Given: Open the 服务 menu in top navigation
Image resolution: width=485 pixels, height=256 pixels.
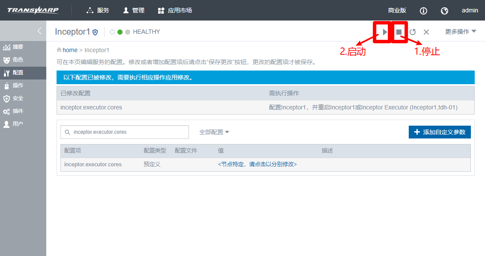Looking at the screenshot, I should (x=98, y=10).
